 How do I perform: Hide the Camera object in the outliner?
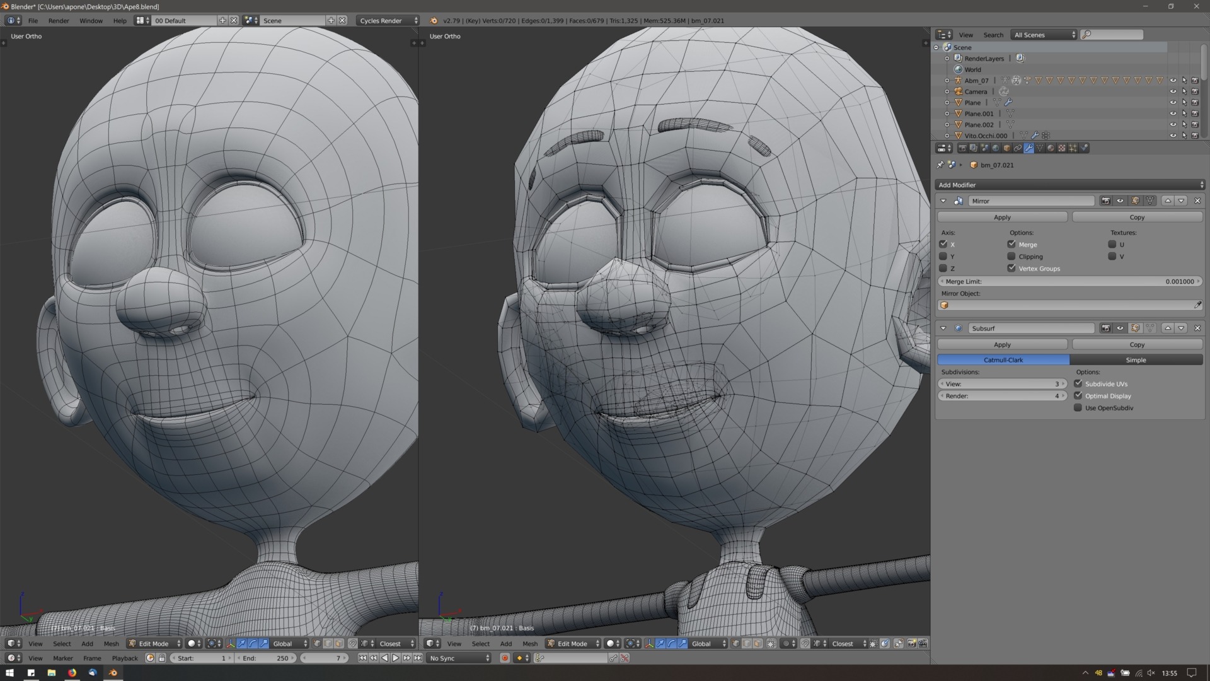(1173, 91)
